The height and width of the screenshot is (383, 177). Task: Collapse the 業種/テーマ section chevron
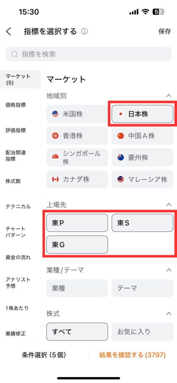point(169,270)
